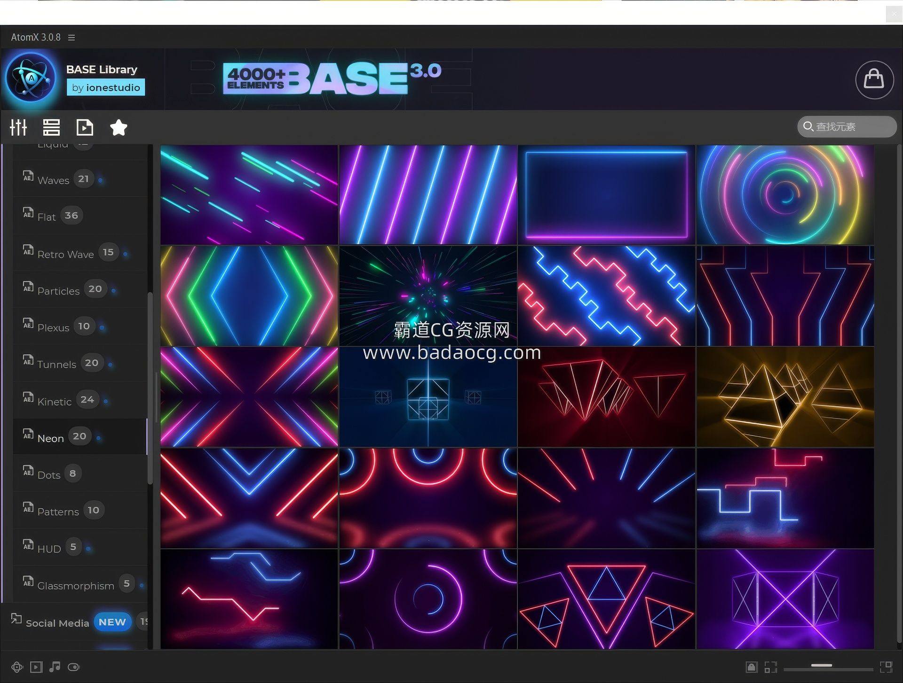This screenshot has height=683, width=903.
Task: Click the small thumbnails size icon
Action: point(770,667)
